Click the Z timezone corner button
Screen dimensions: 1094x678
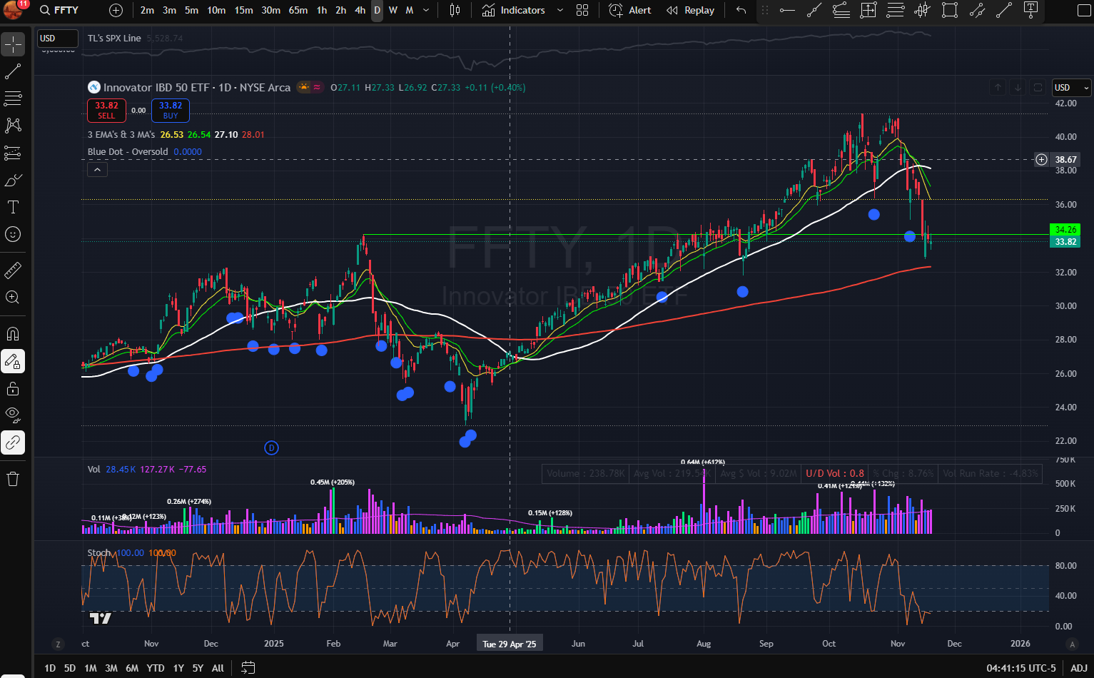[x=58, y=644]
